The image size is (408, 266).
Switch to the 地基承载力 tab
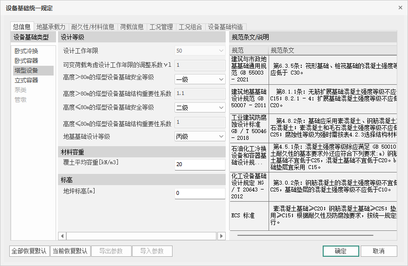pos(51,27)
